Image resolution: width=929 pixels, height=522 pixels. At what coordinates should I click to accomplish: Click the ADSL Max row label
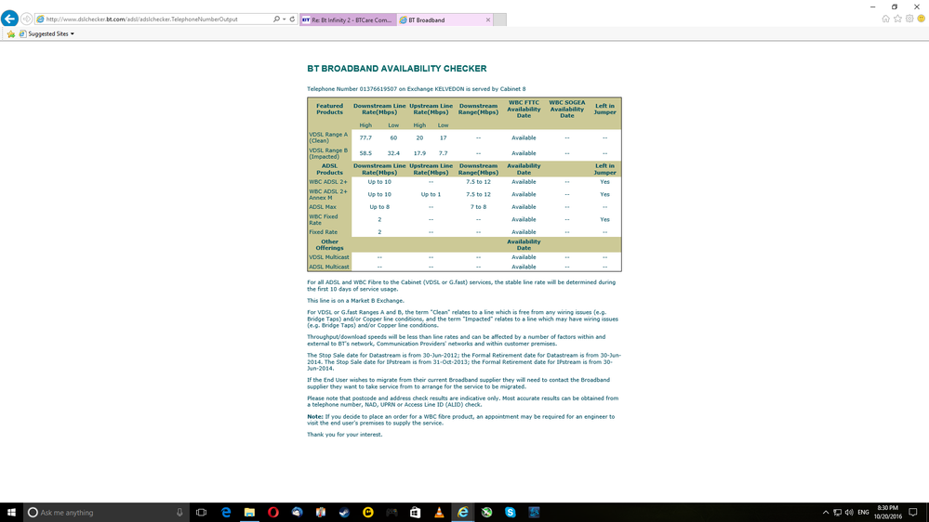323,207
